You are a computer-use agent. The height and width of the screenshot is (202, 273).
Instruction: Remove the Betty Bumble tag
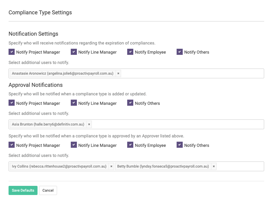tap(214, 166)
